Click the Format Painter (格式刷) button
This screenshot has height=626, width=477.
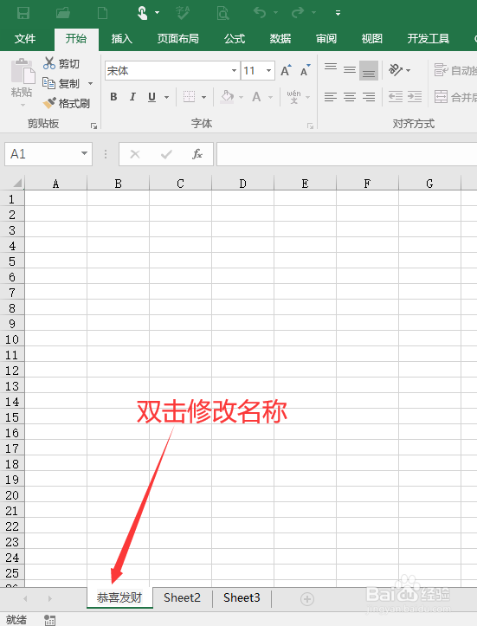coord(67,103)
